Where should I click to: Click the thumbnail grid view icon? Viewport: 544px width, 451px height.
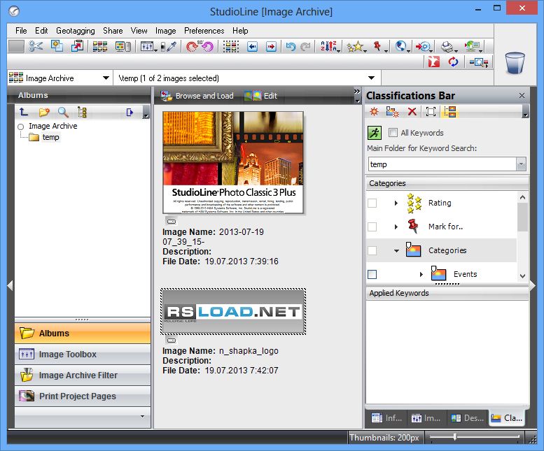coord(100,46)
